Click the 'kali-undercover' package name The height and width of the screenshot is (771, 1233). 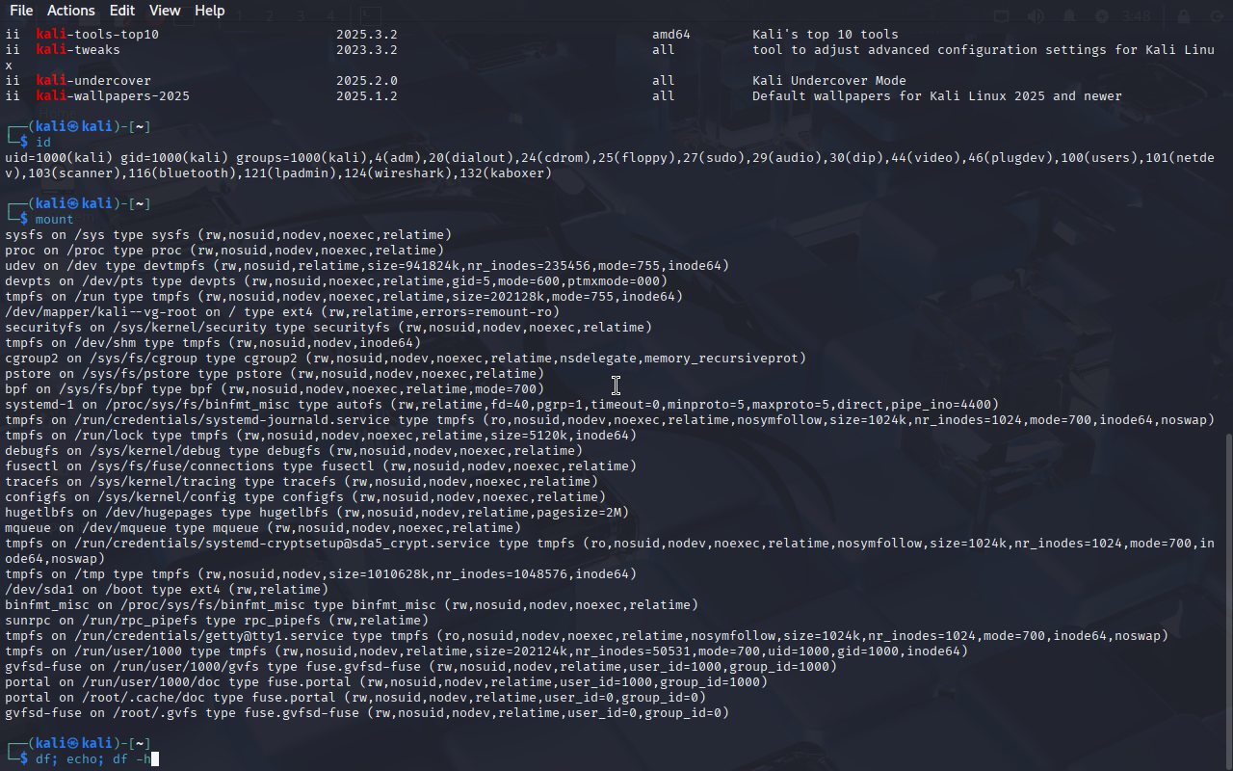[x=93, y=81]
